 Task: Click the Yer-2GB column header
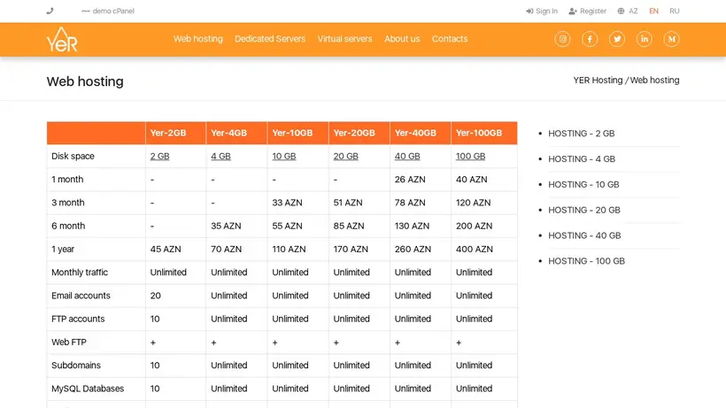175,134
